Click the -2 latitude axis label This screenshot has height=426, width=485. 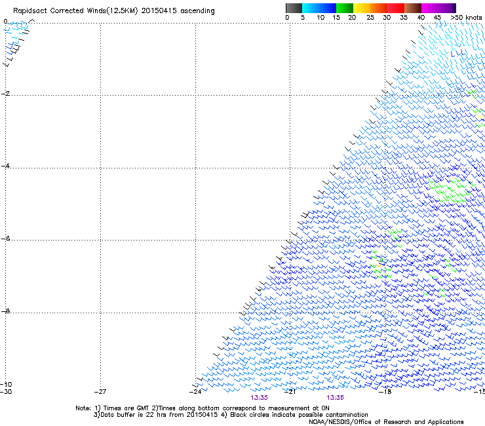point(5,94)
